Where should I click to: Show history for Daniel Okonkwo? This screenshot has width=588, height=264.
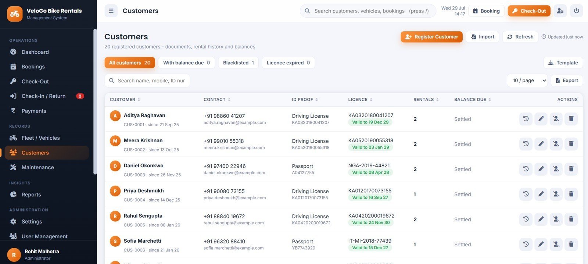526,169
